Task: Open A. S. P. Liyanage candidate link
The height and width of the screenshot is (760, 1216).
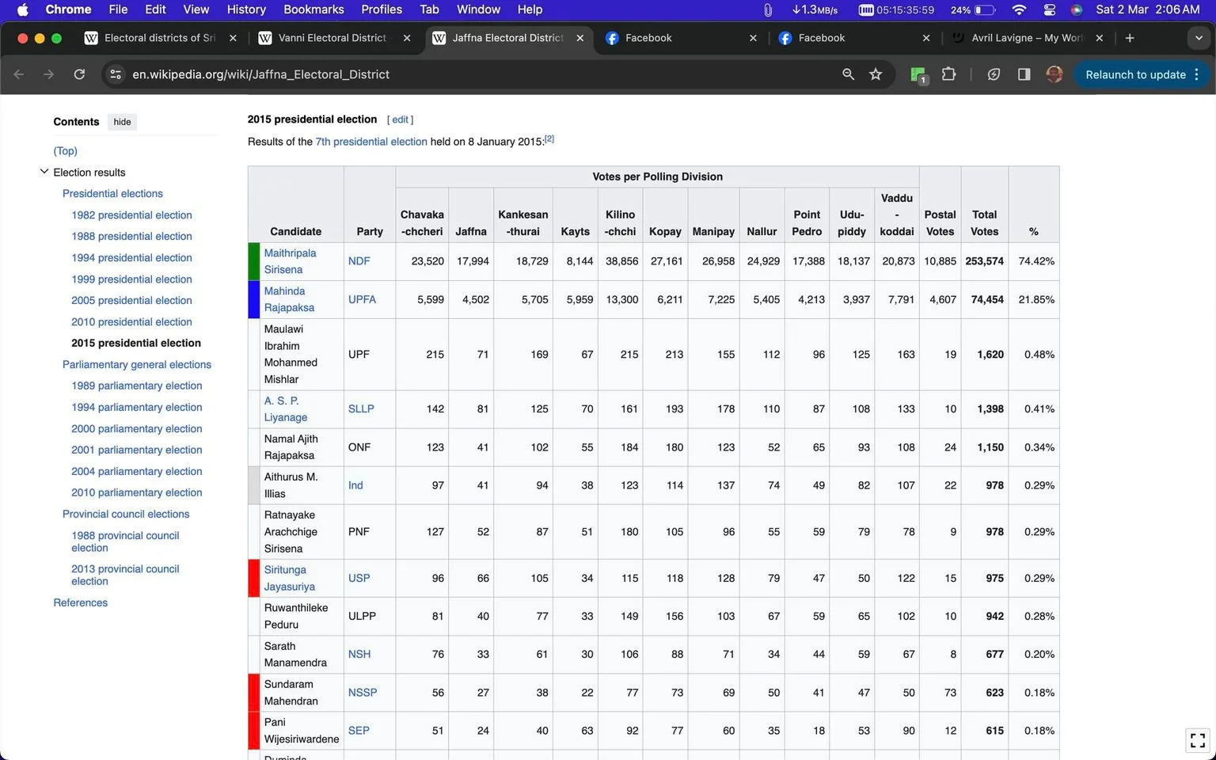Action: [x=286, y=408]
